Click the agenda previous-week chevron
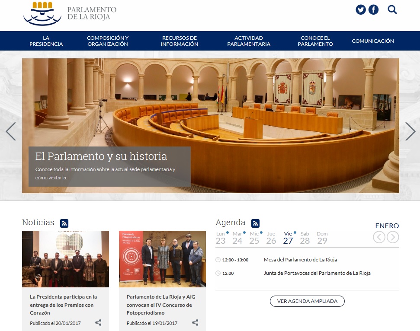 380,237
